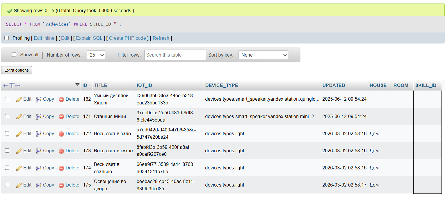
Task: Click the Filter rows search field
Action: pyautogui.click(x=175, y=55)
